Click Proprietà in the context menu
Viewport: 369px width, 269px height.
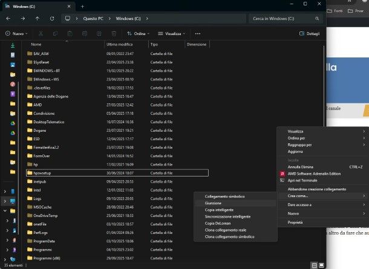(295, 222)
